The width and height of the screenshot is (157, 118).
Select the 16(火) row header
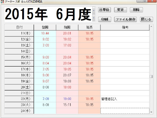[x=19, y=63]
